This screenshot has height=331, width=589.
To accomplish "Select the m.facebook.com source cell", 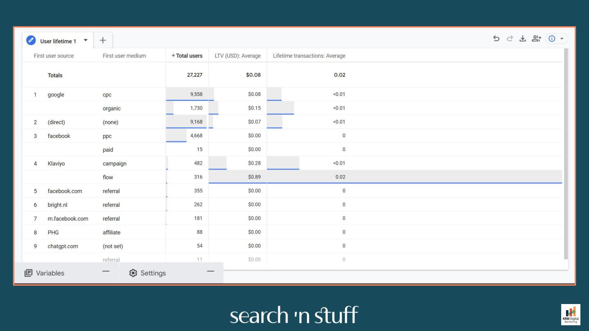I will (68, 219).
